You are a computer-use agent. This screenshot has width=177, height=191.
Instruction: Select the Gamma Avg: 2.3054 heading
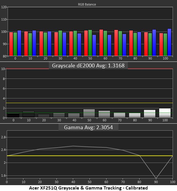[x=88, y=127]
